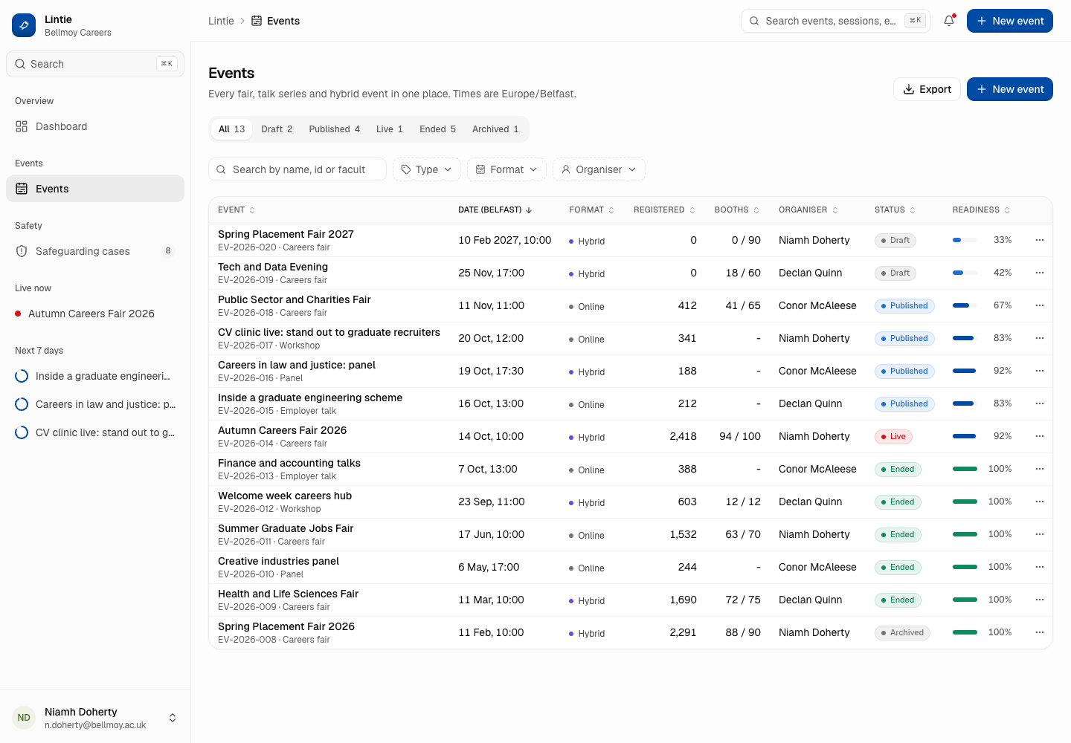Switch to the Draft tab

pos(277,129)
